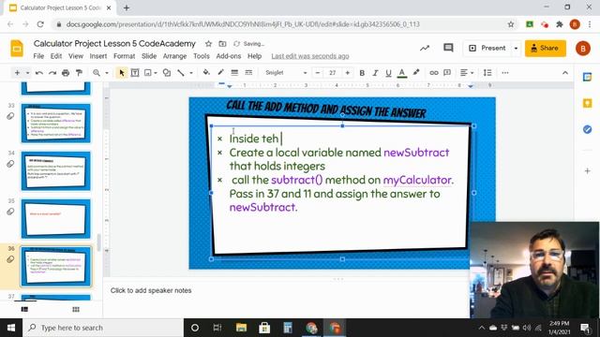Expand the Present options dropdown arrow
Viewport: 600px width, 337px height.
(x=516, y=48)
